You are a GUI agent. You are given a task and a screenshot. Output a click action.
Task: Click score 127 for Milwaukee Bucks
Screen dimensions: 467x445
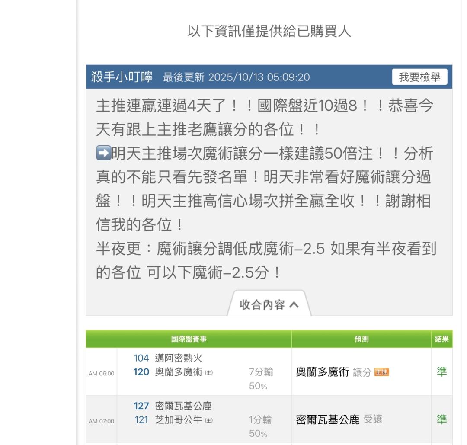[x=141, y=406]
